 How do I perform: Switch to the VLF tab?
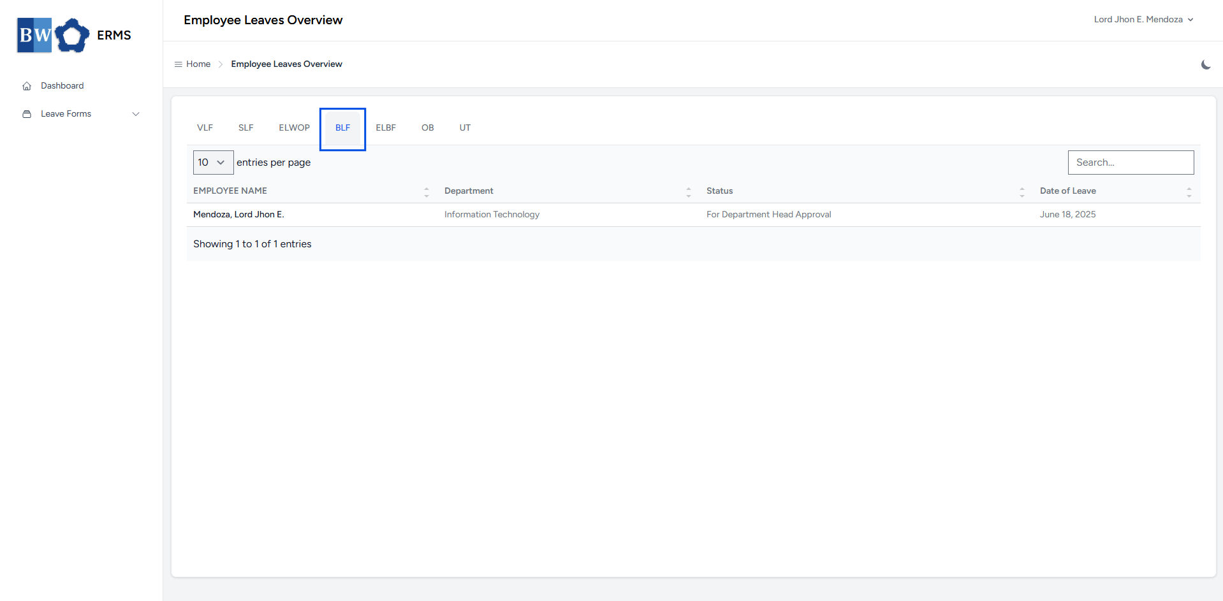point(205,128)
